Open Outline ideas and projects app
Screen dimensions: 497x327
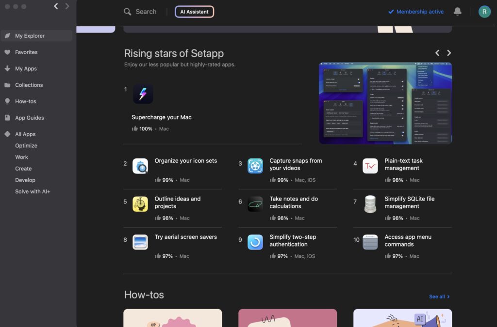click(x=178, y=202)
